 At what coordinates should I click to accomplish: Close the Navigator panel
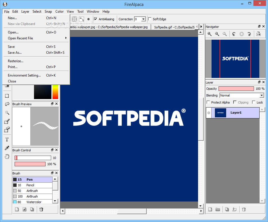(264, 26)
